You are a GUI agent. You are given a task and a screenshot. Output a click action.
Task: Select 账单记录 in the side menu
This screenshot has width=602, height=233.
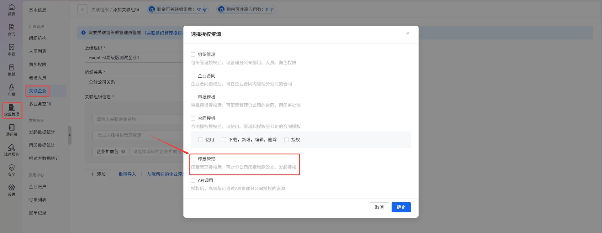pyautogui.click(x=38, y=213)
